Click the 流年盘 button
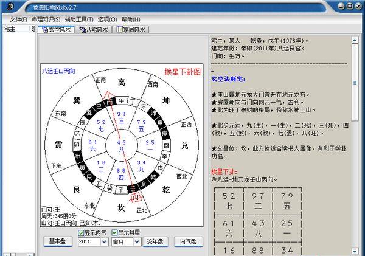 click(154, 242)
